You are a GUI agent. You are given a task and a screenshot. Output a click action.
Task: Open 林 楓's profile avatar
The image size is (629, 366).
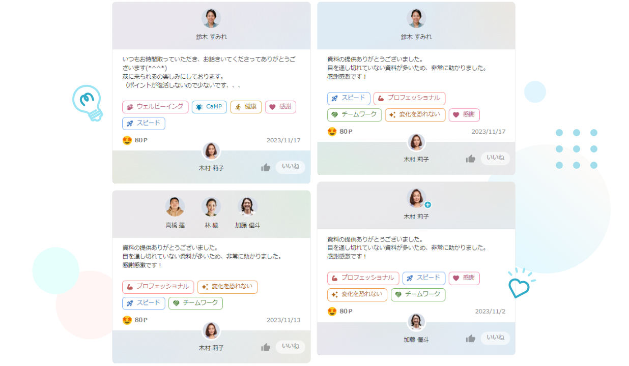[211, 206]
